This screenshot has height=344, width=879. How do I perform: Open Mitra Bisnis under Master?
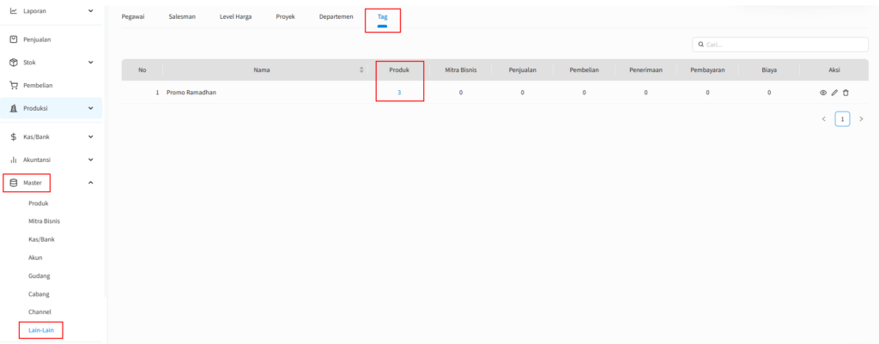point(45,221)
